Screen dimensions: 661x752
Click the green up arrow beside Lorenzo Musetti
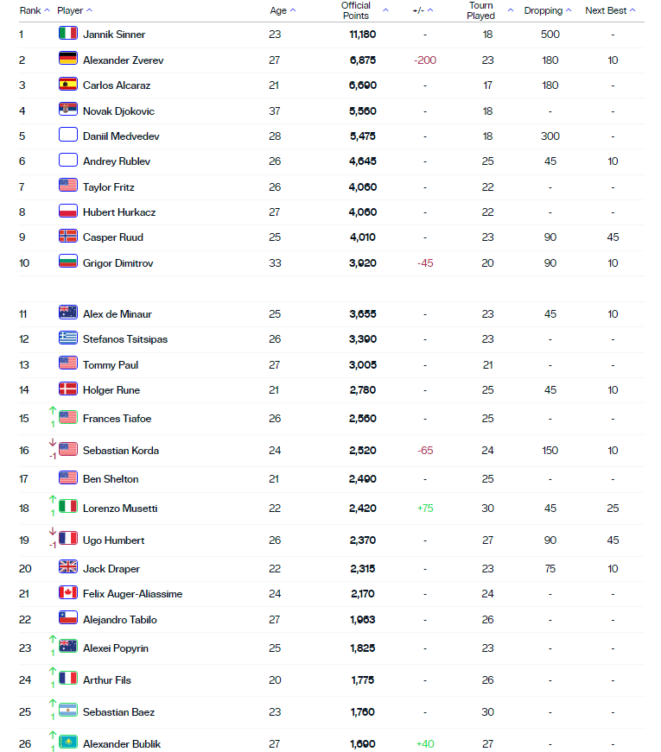(x=52, y=505)
